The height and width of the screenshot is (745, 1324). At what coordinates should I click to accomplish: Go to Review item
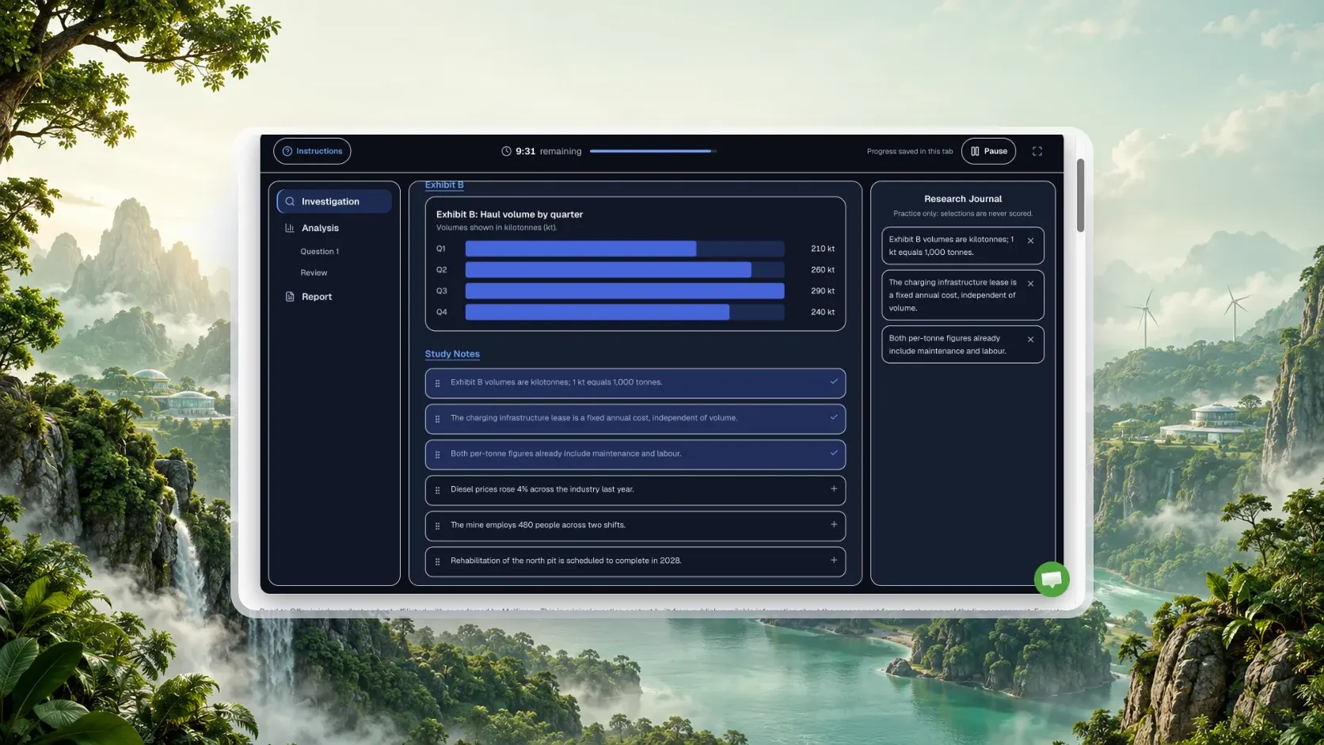click(314, 273)
